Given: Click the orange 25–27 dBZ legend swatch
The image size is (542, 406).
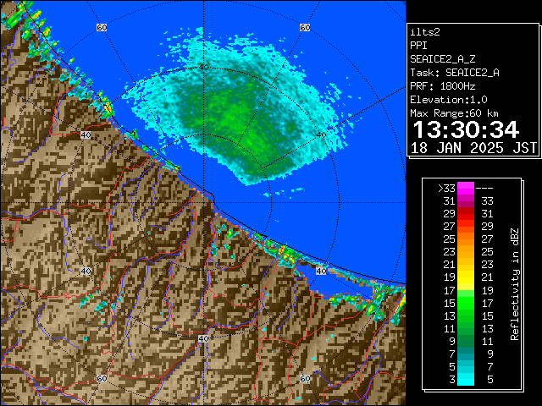Looking at the screenshot, I should pyautogui.click(x=466, y=239).
